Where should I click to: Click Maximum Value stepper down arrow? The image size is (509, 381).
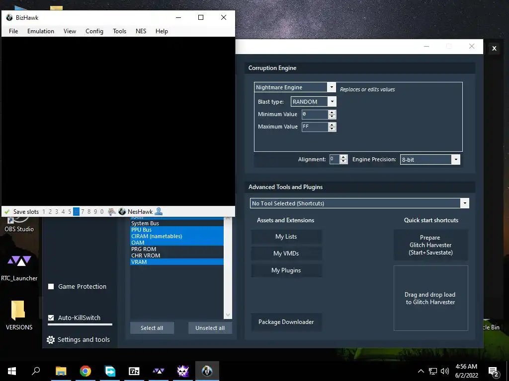(332, 129)
